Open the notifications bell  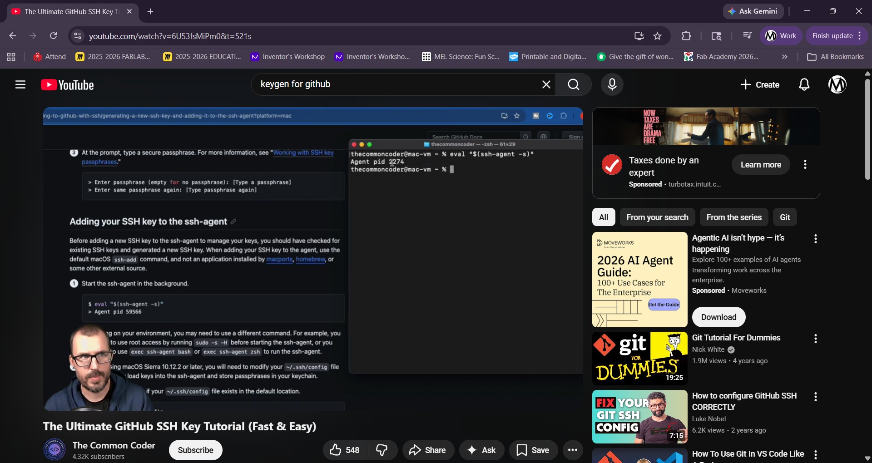[804, 84]
